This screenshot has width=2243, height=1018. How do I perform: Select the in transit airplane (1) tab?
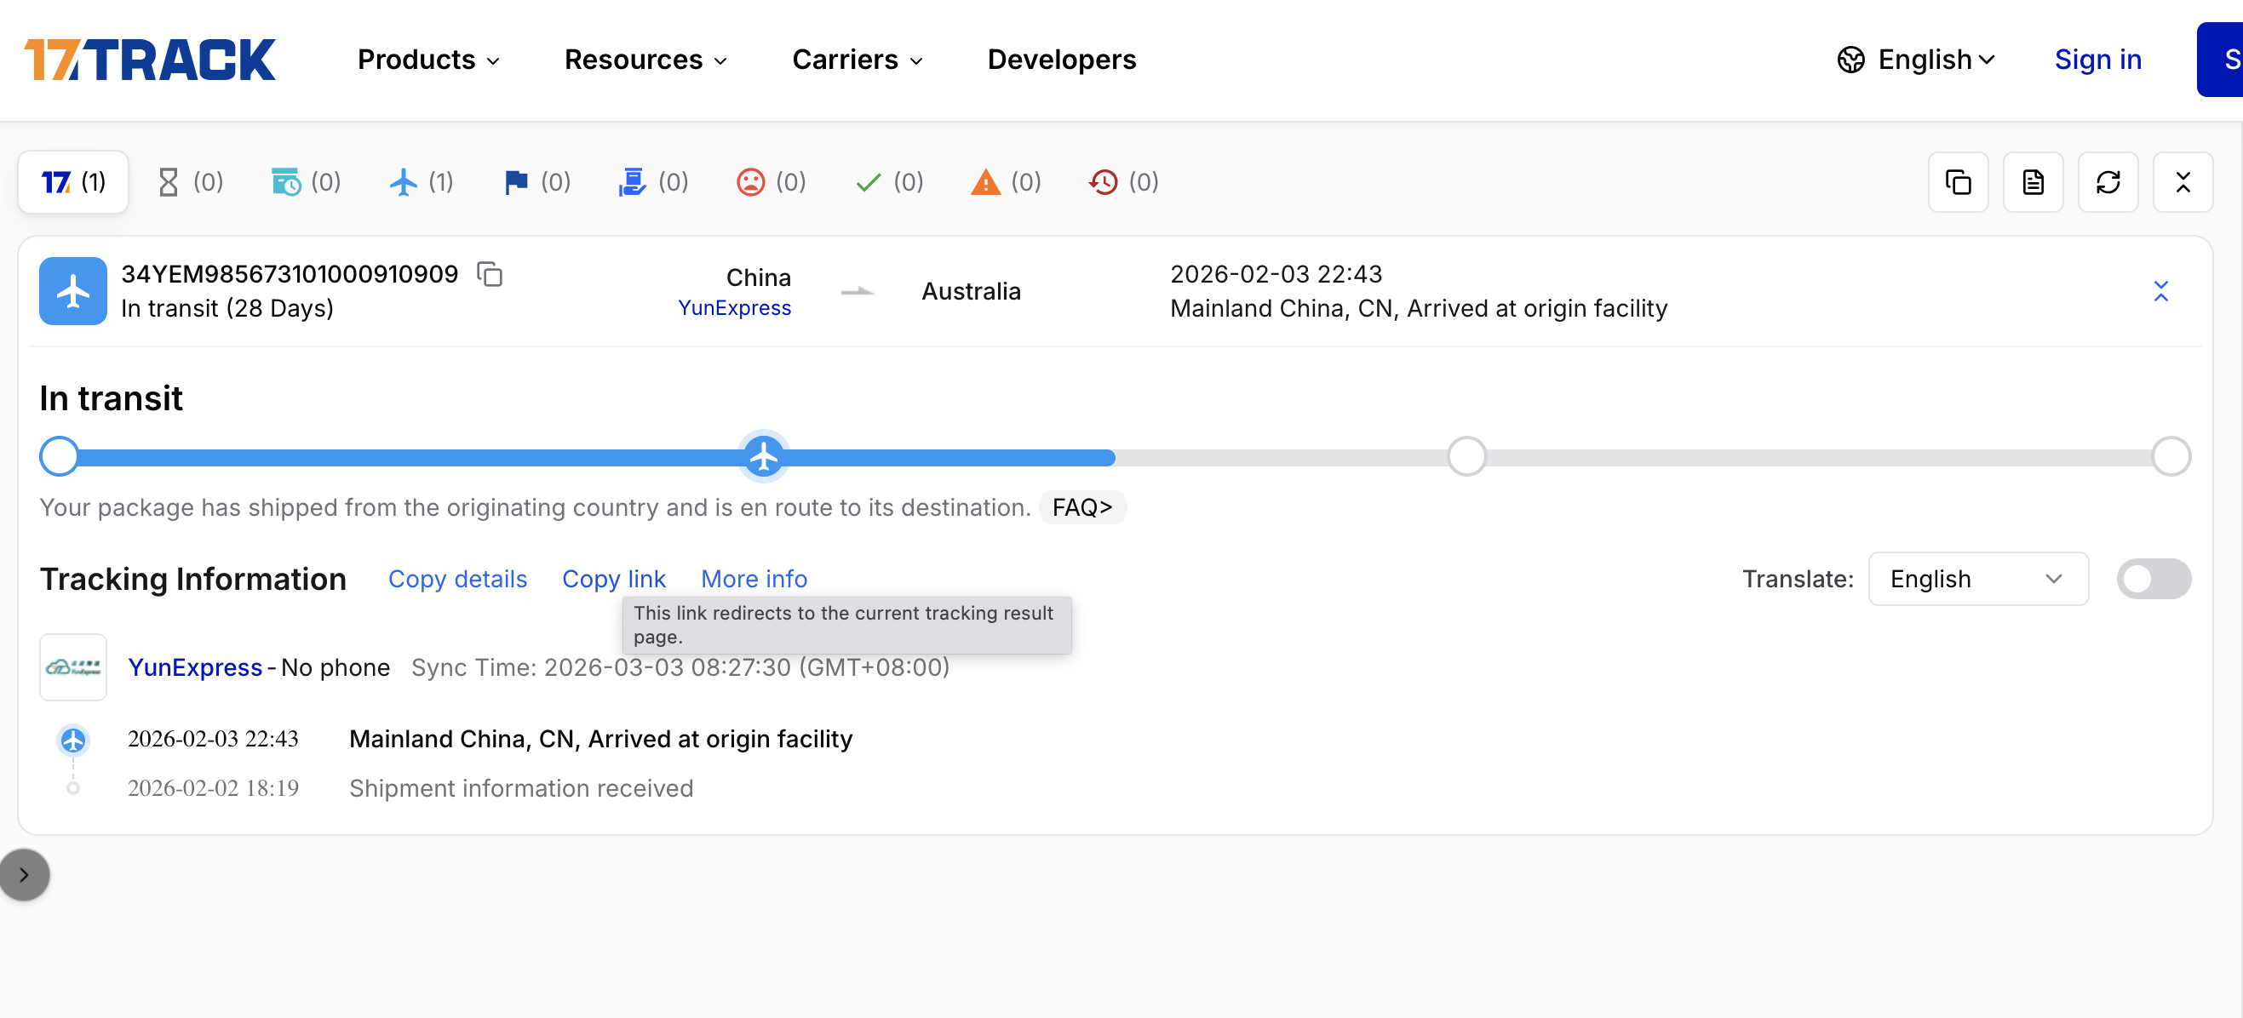421,182
